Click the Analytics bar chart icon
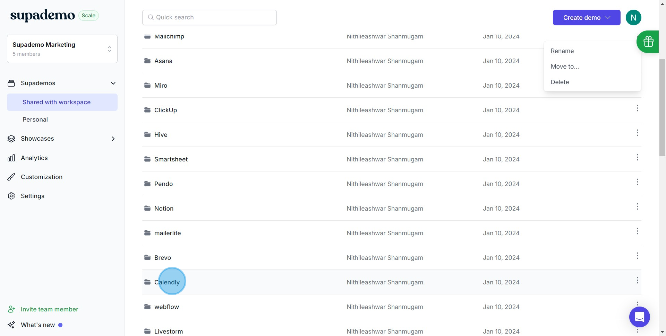Image resolution: width=666 pixels, height=336 pixels. click(x=11, y=158)
